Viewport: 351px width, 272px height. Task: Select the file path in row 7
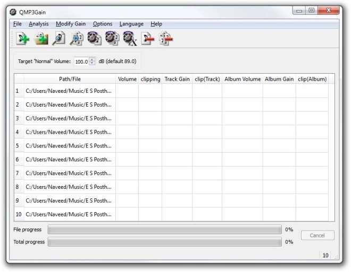pos(70,173)
